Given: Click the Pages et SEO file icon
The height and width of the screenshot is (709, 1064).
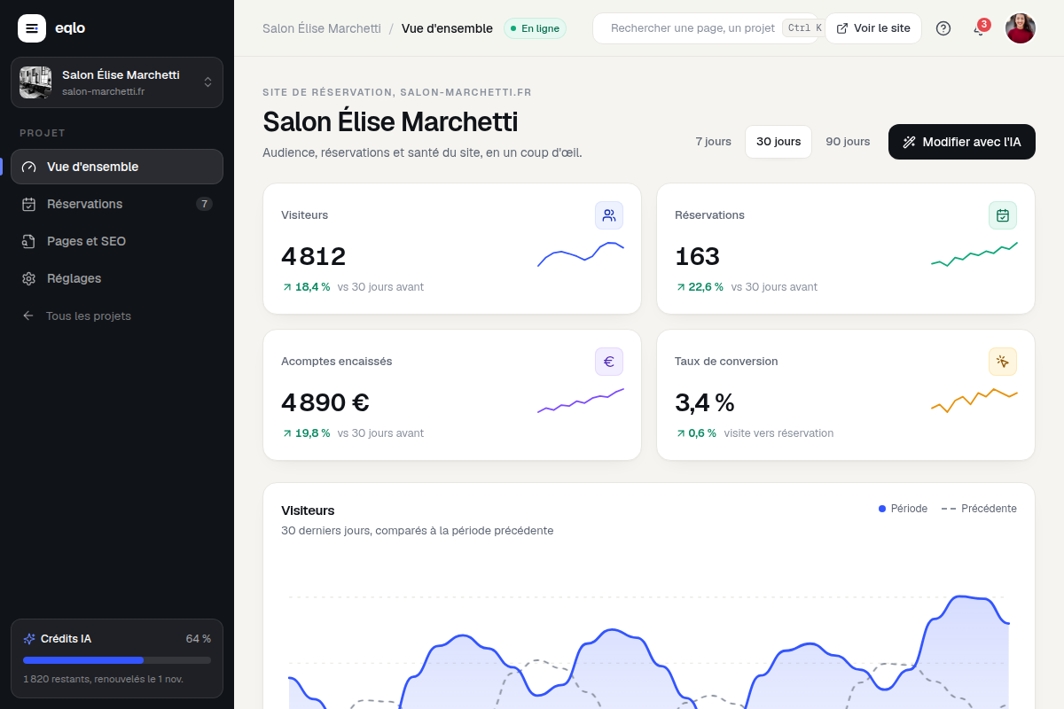Looking at the screenshot, I should click(29, 241).
